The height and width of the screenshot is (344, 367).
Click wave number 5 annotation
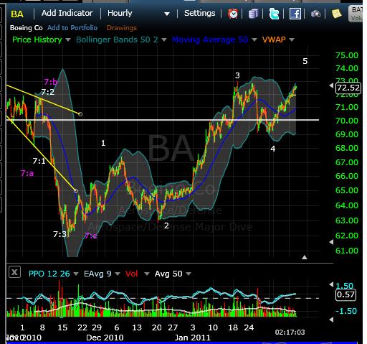(305, 61)
